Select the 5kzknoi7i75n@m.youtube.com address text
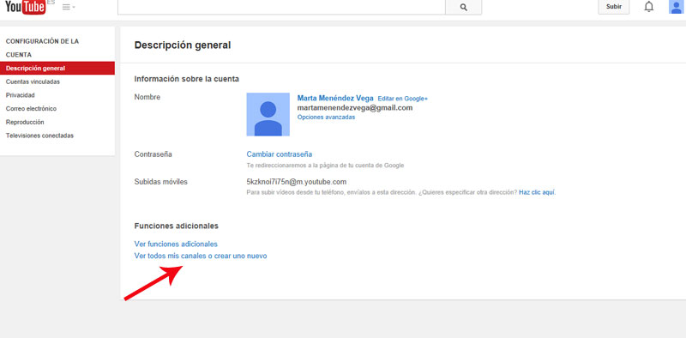Screen dimensions: 686x338 [x=297, y=182]
